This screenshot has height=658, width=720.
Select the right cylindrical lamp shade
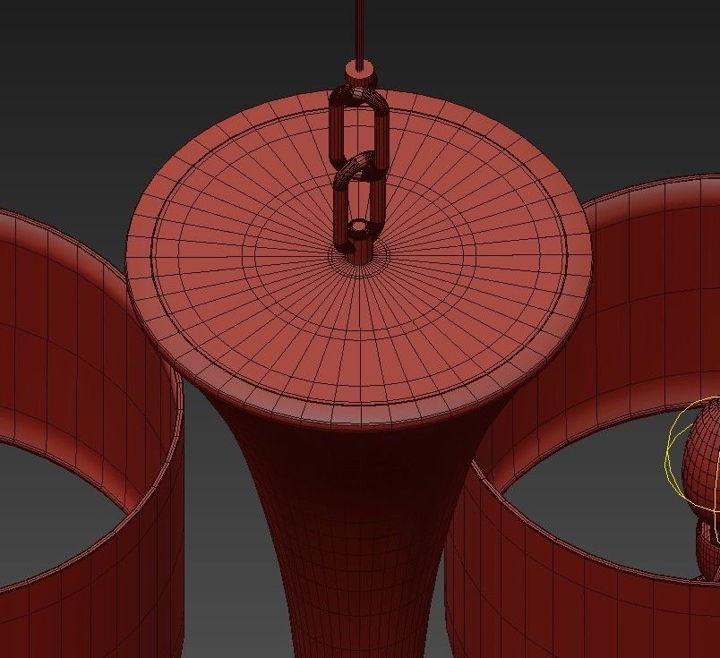[583, 414]
